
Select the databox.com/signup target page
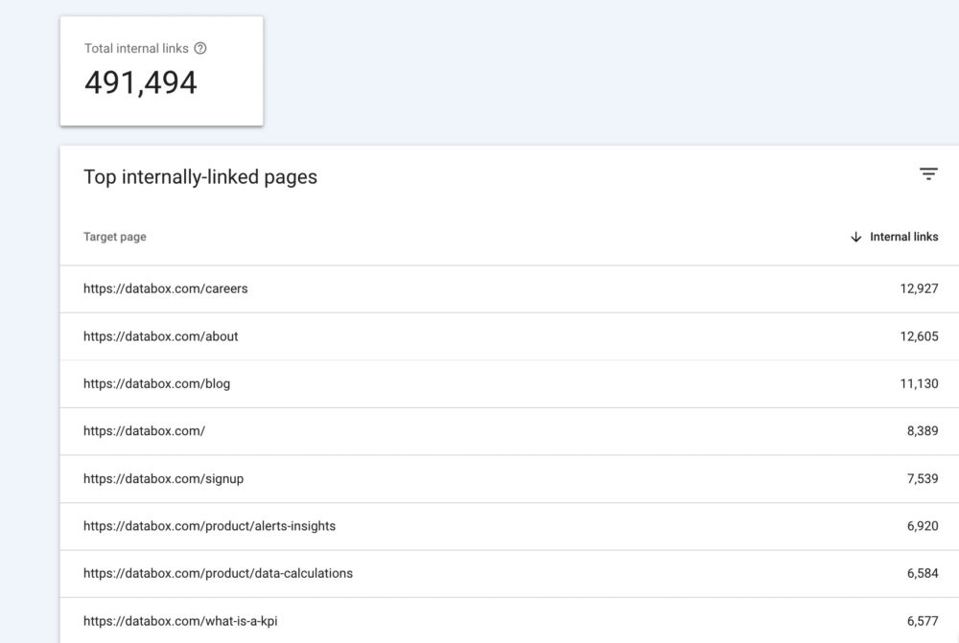163,478
